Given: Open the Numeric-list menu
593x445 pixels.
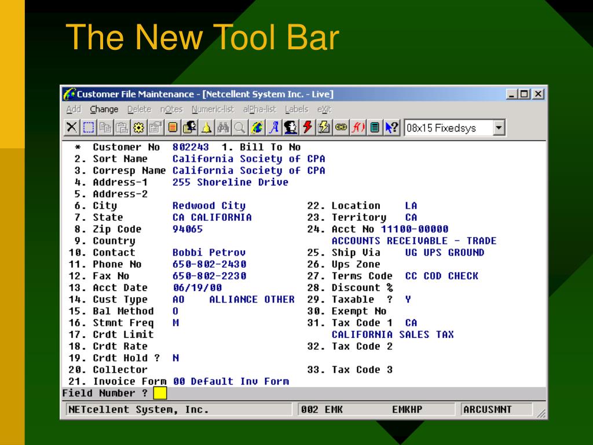Looking at the screenshot, I should coord(213,110).
